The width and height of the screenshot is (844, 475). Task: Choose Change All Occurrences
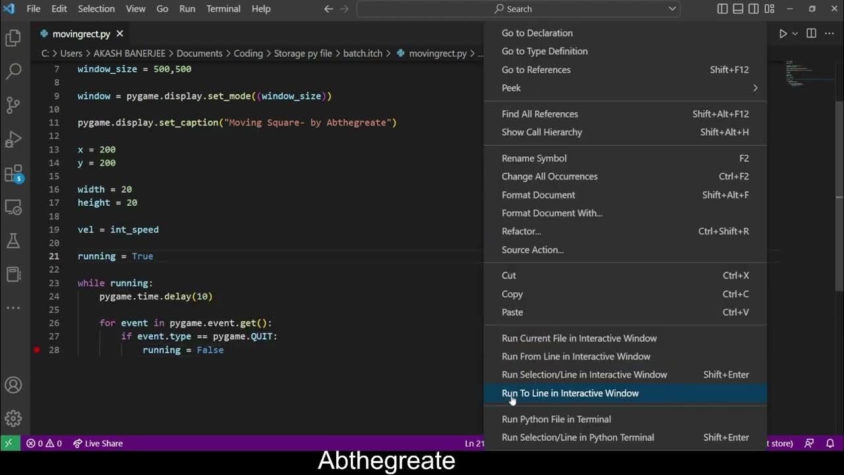[625, 176]
